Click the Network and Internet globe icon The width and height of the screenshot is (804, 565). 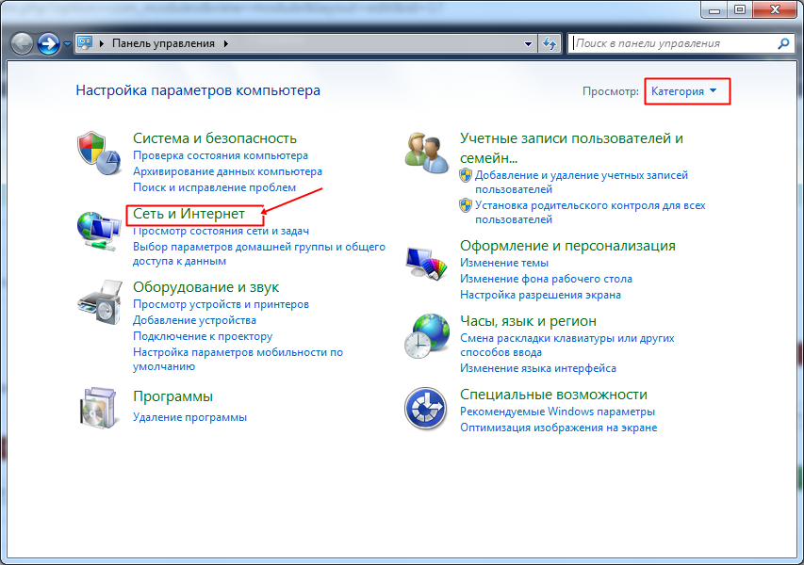point(99,231)
